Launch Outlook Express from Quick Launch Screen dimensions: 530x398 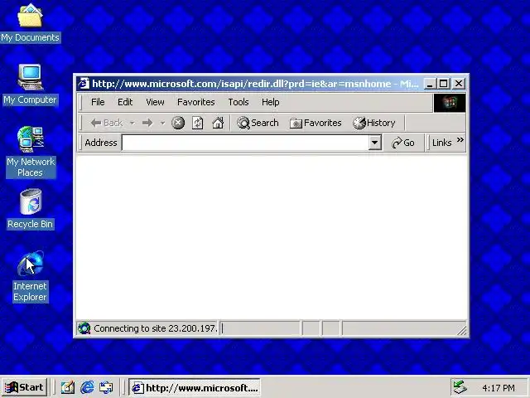click(x=106, y=387)
